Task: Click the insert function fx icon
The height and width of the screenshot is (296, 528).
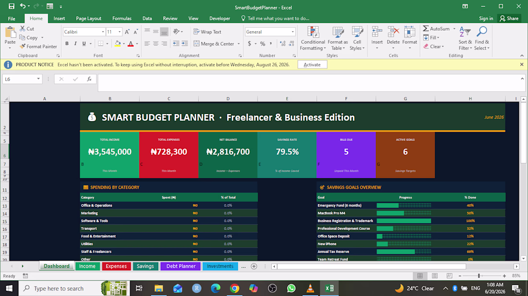Action: [89, 79]
